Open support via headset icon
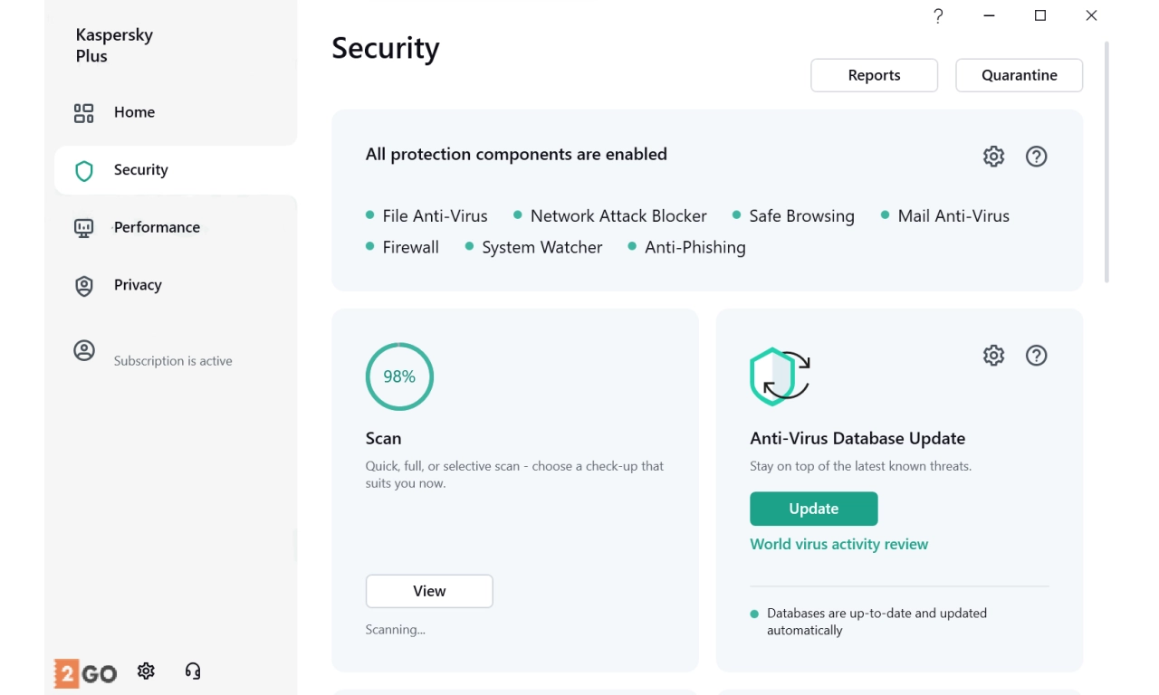The width and height of the screenshot is (1159, 695). click(192, 671)
